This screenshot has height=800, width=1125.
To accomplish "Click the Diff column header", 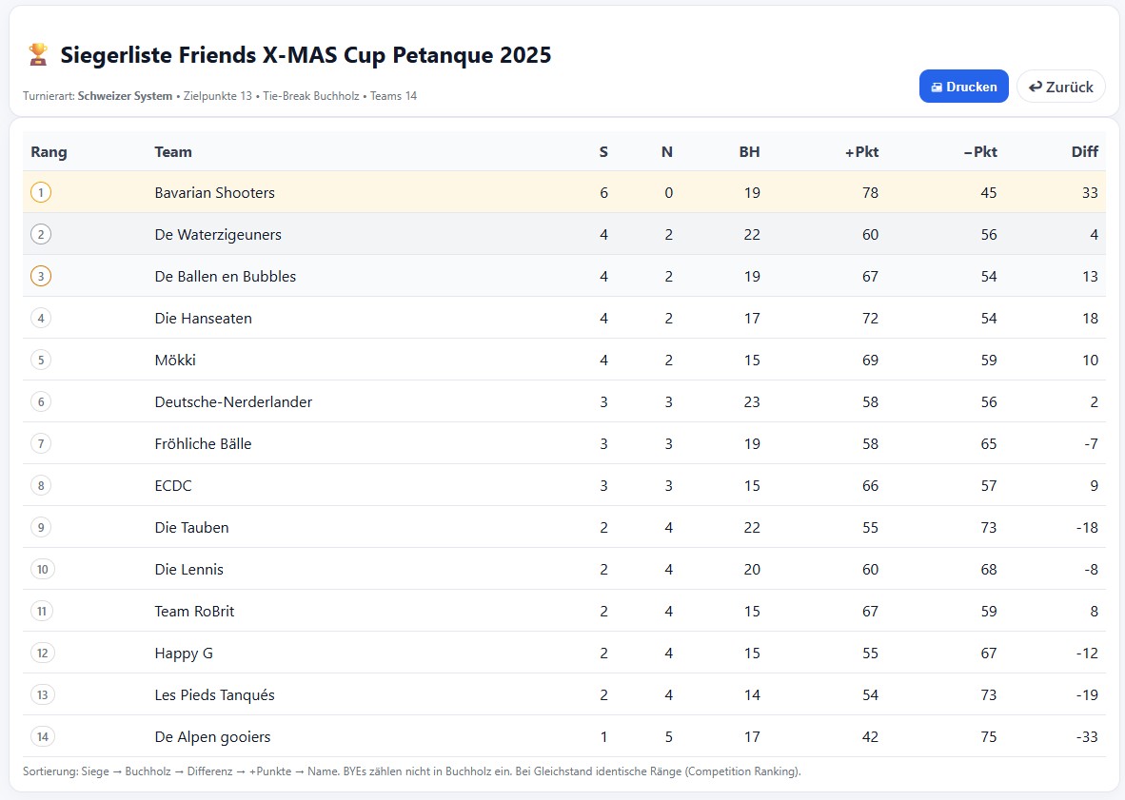I will click(x=1084, y=152).
